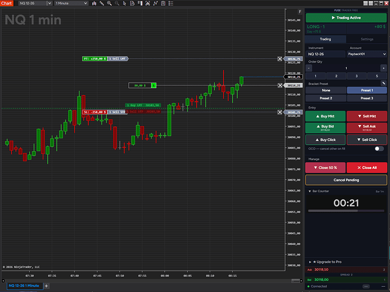This screenshot has width=390, height=292.
Task: Set order quantity preset to 1
Action: point(316,76)
